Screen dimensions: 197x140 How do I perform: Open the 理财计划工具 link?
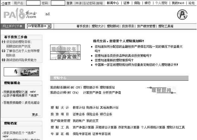click(176, 127)
